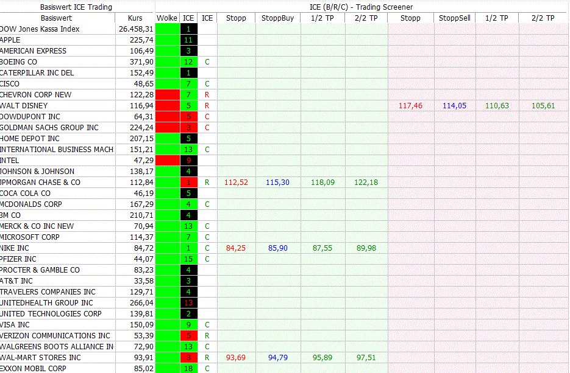Click INTERNATIONAL BUSINESS MACH cell
This screenshot has width=570, height=373.
pos(57,150)
